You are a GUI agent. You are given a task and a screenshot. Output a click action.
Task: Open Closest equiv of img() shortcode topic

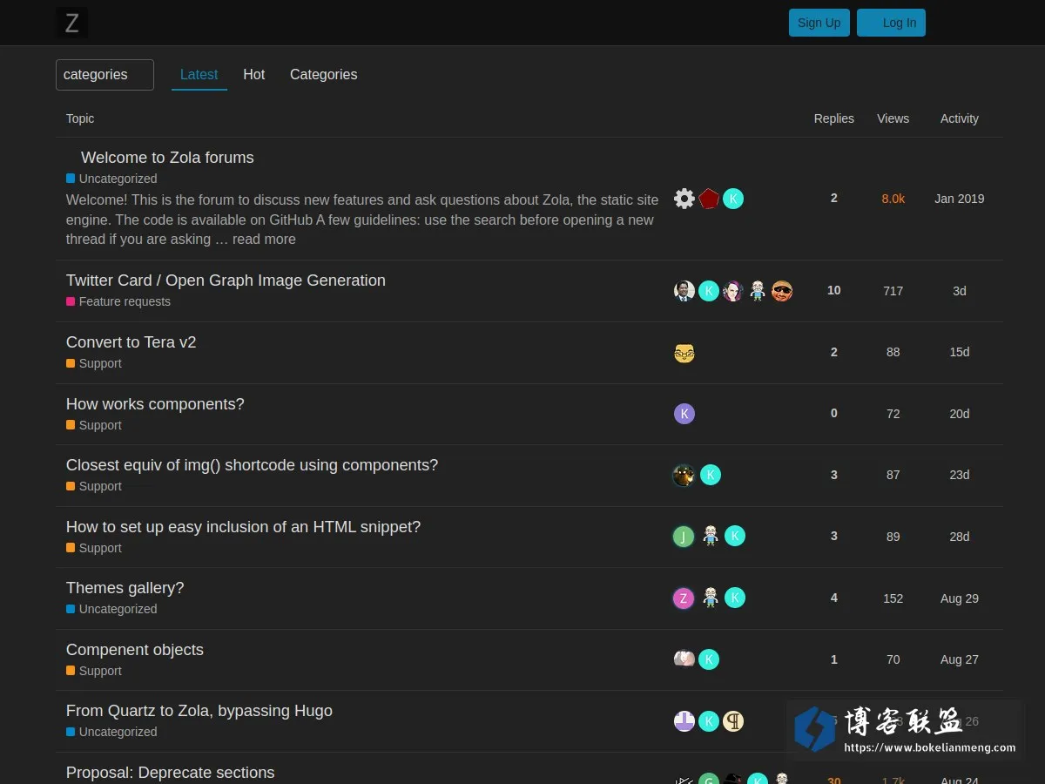(x=253, y=465)
